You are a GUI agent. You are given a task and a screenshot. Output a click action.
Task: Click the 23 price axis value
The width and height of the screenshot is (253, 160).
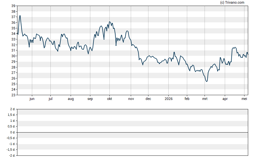(x=13, y=95)
